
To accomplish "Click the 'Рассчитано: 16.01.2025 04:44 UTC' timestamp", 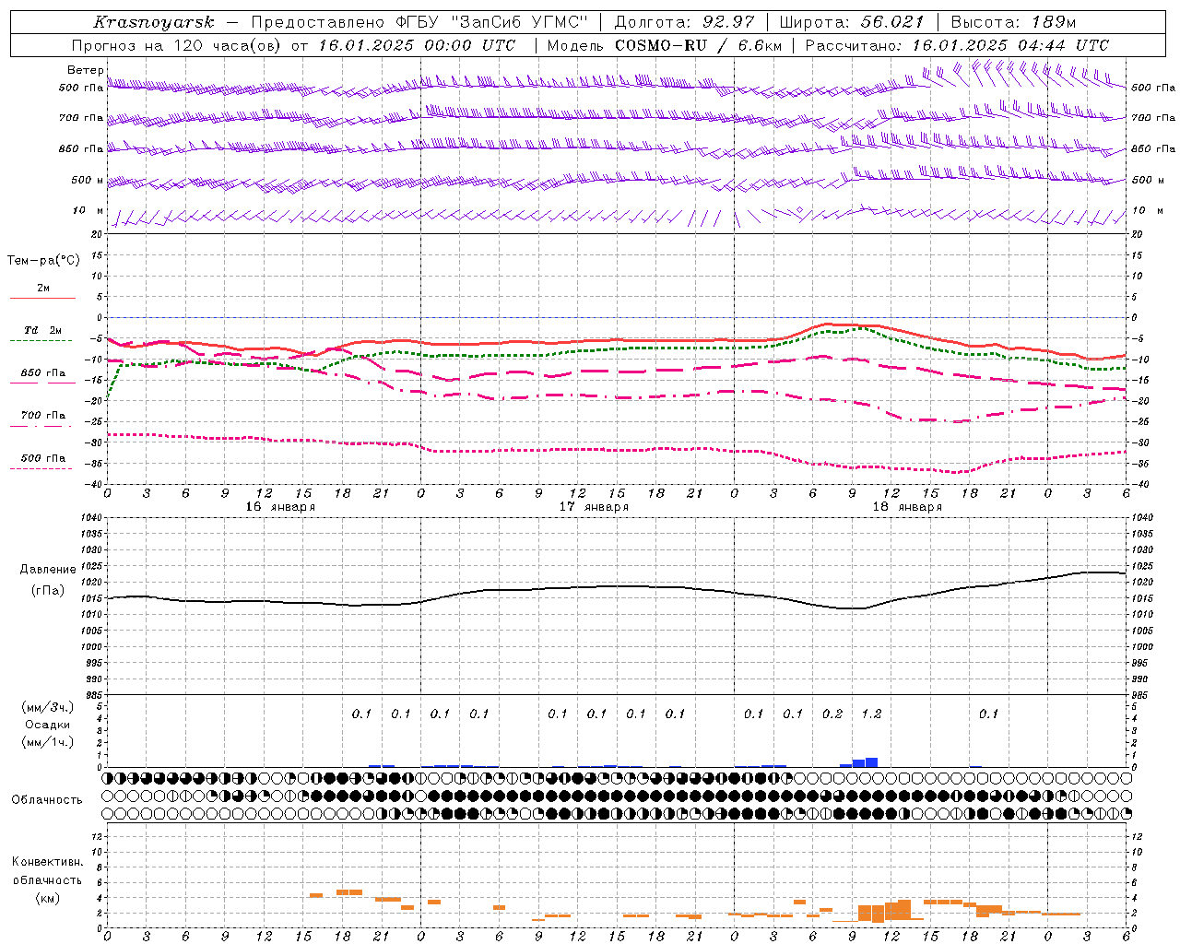I will point(957,45).
